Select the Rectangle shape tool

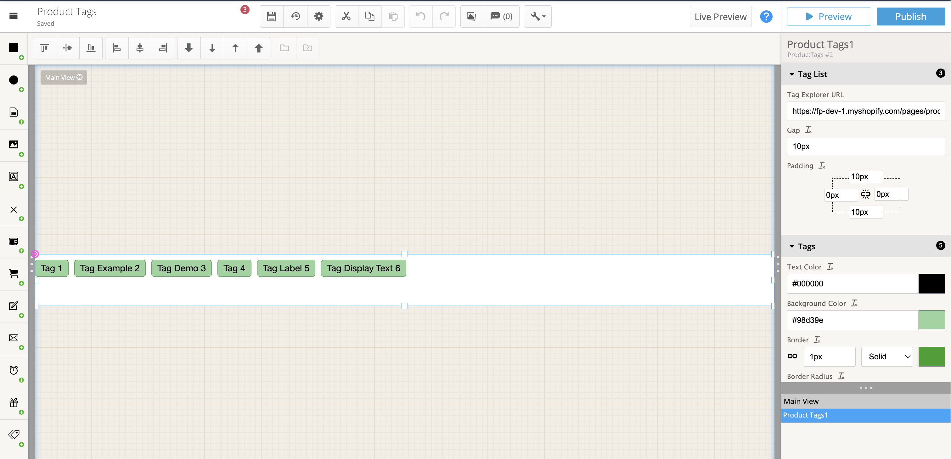[14, 48]
